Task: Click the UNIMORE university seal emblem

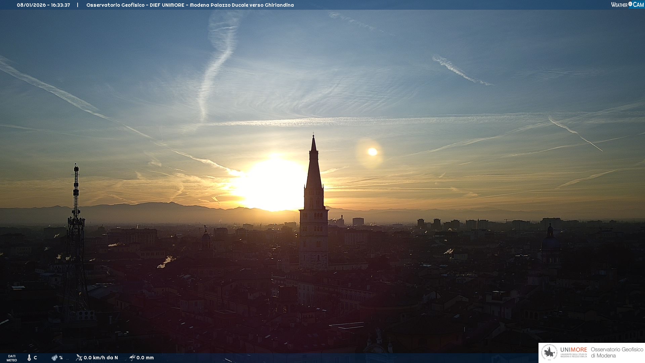Action: click(549, 353)
